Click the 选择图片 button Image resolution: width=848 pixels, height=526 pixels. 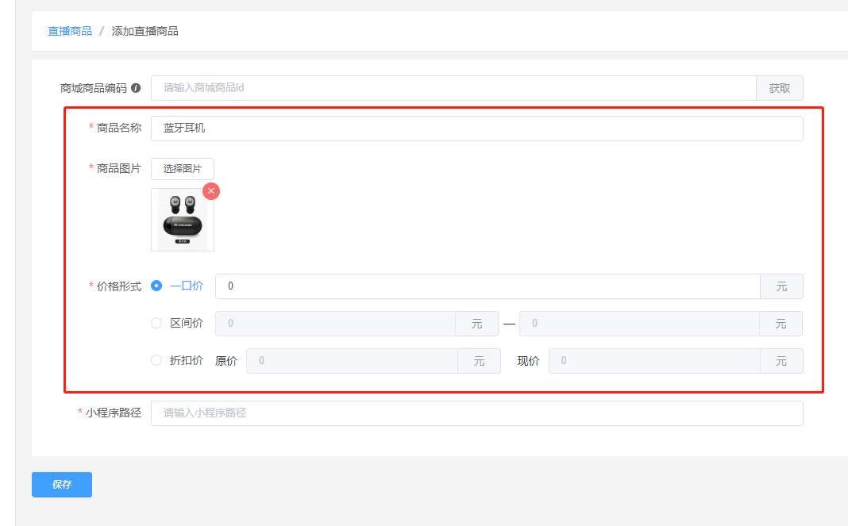tap(183, 169)
